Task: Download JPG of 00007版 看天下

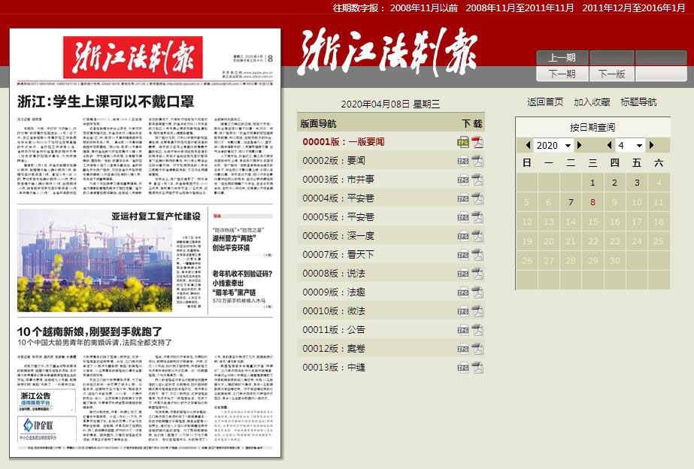Action: click(x=463, y=255)
